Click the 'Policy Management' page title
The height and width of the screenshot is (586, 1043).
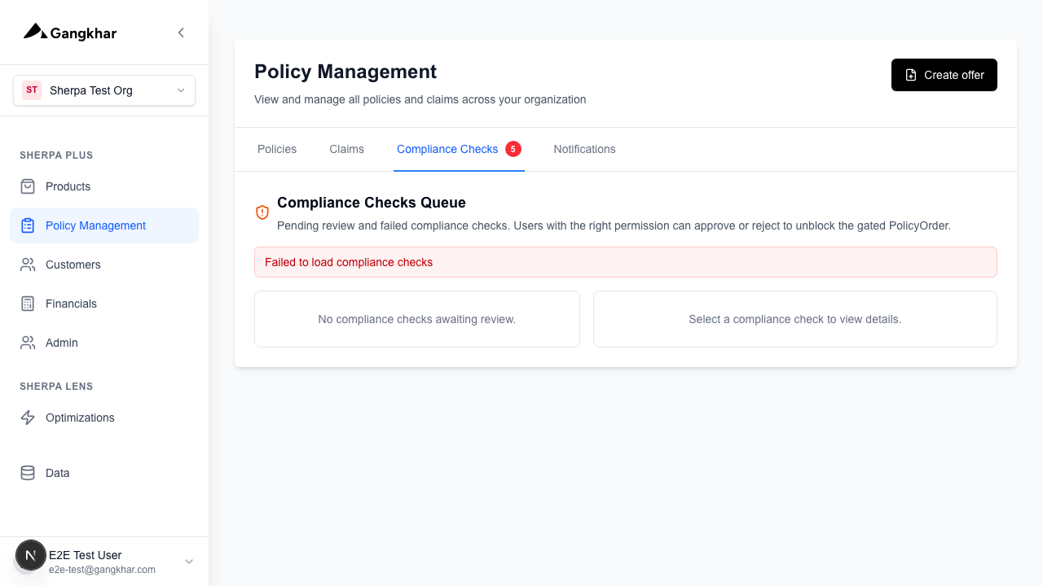345,72
